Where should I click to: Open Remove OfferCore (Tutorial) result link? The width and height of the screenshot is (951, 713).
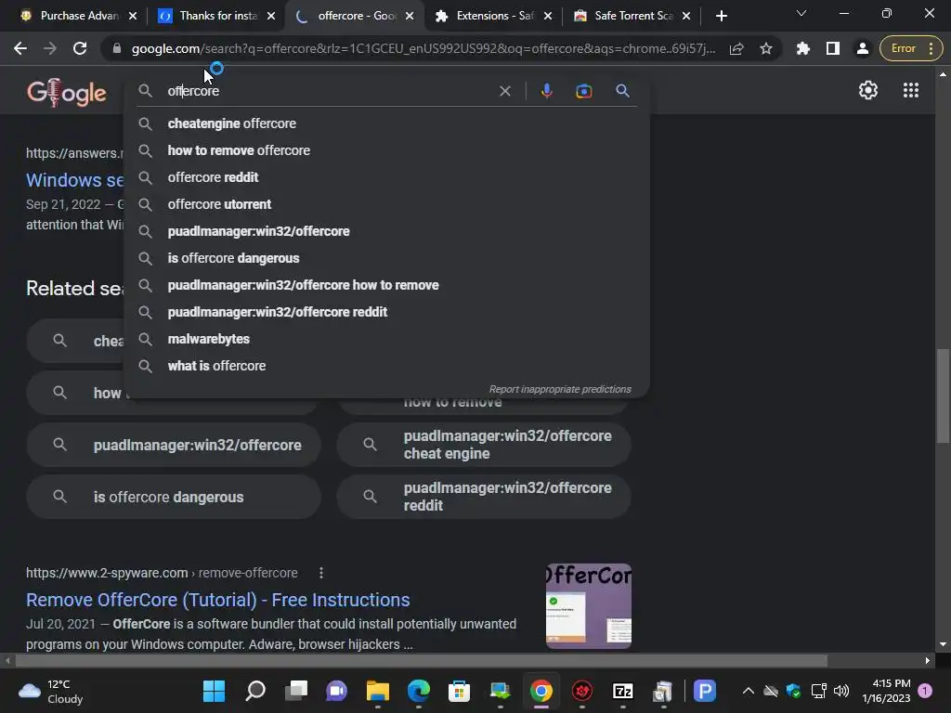pyautogui.click(x=217, y=600)
